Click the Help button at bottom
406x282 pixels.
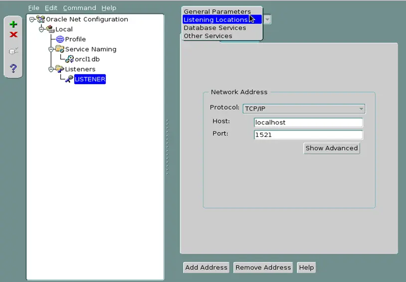[x=306, y=268]
